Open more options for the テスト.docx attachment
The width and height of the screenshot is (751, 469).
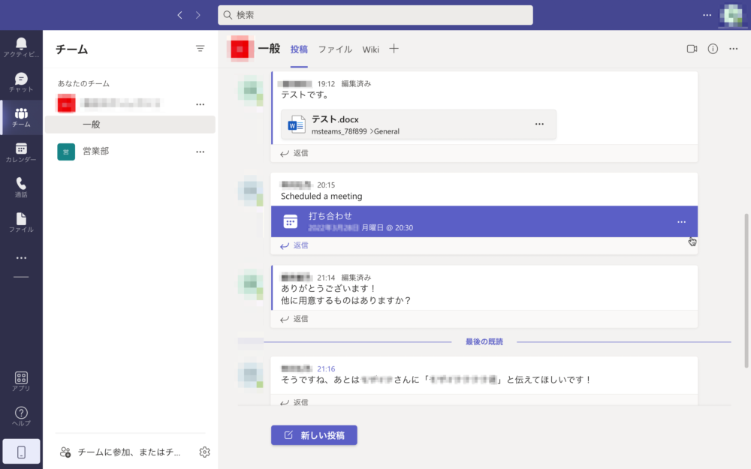point(539,124)
